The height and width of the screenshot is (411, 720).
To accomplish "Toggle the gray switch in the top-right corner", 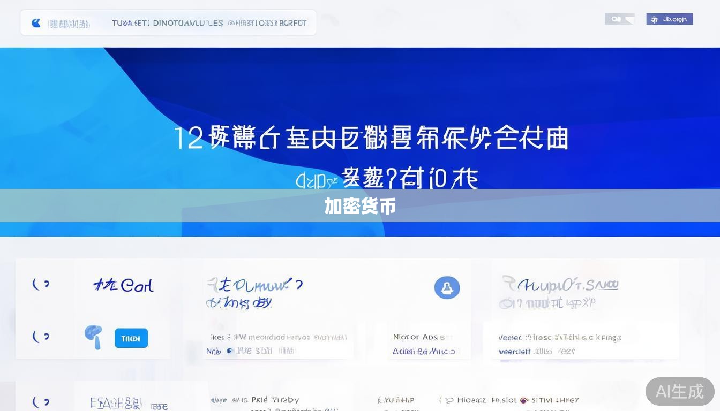I will pyautogui.click(x=620, y=19).
